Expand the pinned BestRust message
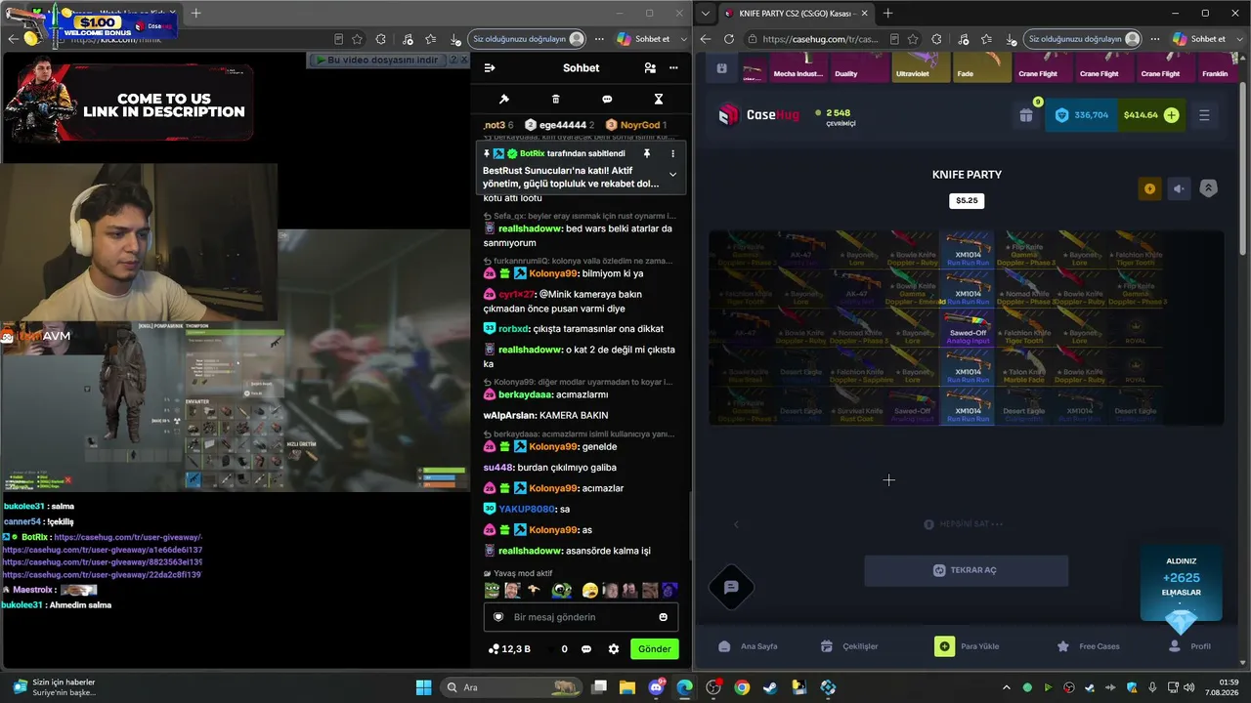 pyautogui.click(x=672, y=175)
